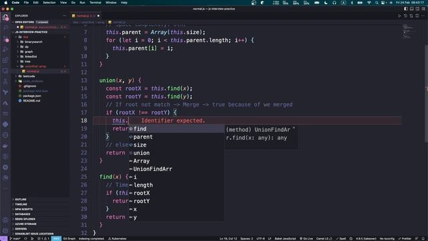
Task: Open the File menu
Action: [26, 3]
